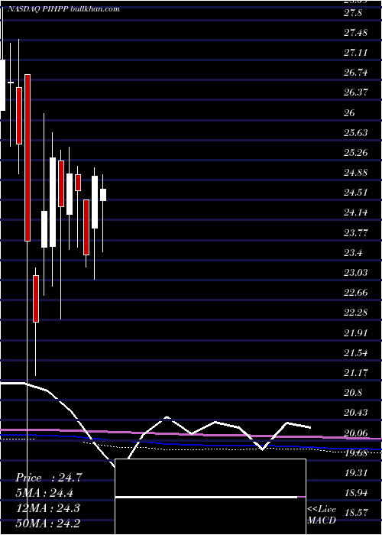
Task: Click the 27.8 price axis label
Action: click(353, 13)
